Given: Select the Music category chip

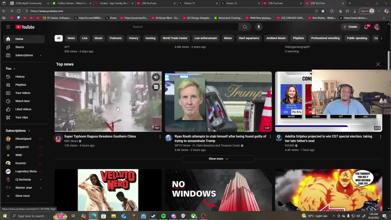Looking at the screenshot, I should click(x=98, y=38).
